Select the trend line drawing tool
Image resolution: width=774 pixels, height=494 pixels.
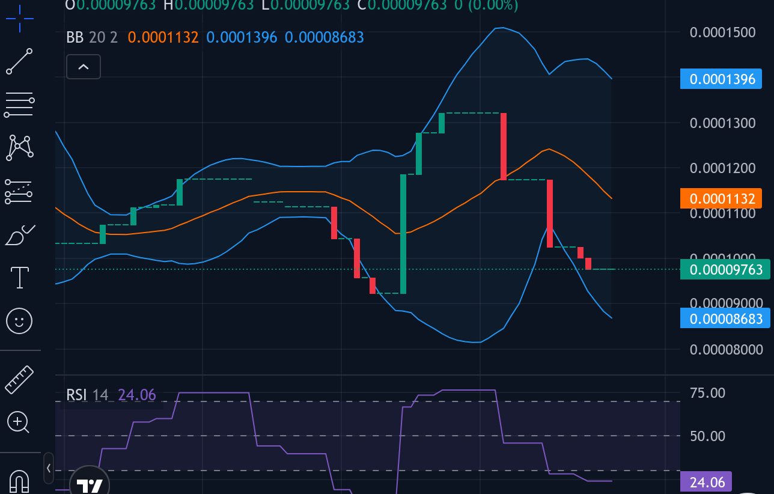click(19, 61)
